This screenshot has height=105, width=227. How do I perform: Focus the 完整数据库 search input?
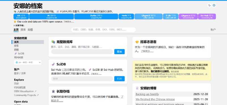(x=82, y=52)
